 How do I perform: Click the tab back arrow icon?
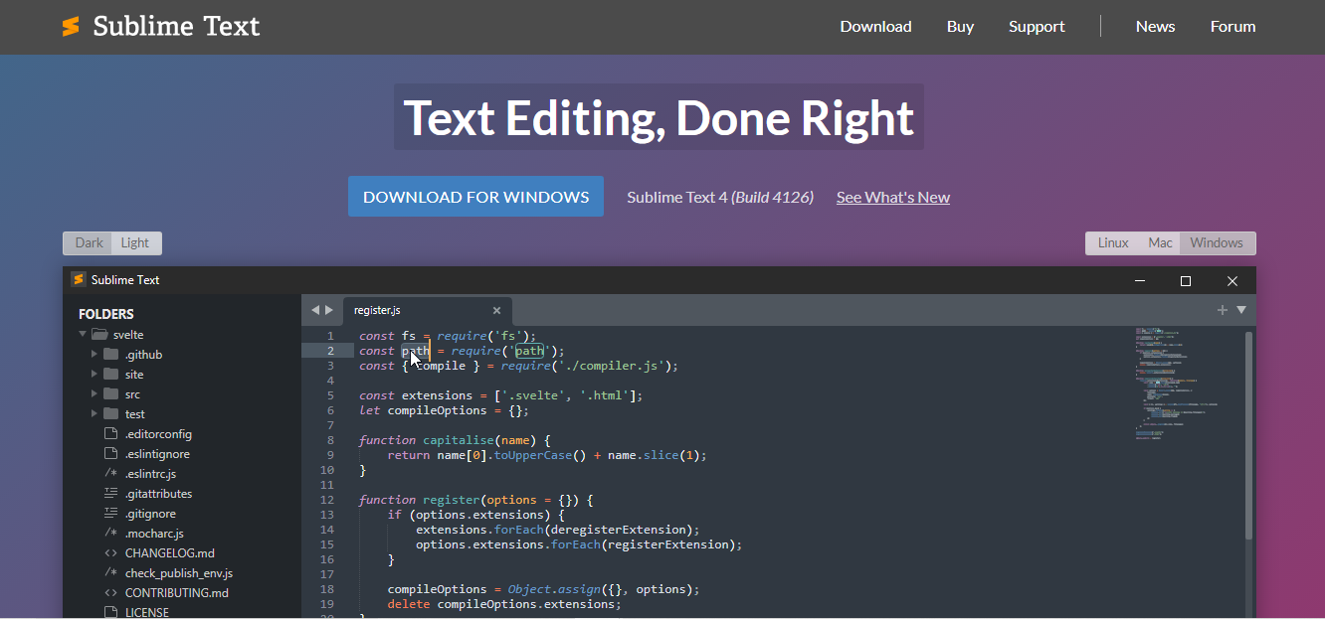click(x=315, y=310)
